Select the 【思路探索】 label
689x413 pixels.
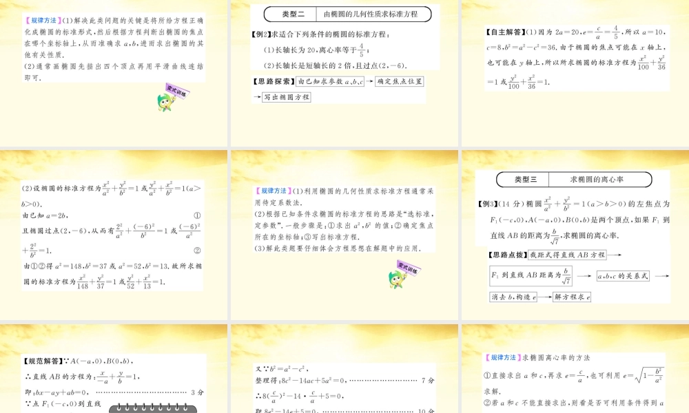[x=273, y=81]
